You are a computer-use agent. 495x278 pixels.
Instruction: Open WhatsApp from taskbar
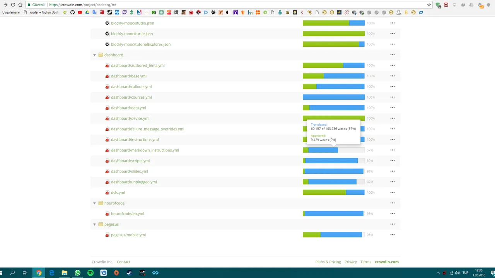tap(78, 273)
